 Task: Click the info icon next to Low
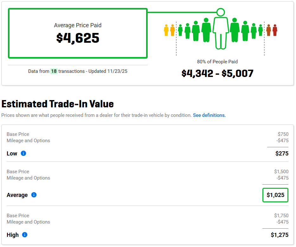point(23,154)
